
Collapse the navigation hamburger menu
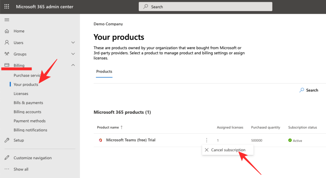[7, 19]
